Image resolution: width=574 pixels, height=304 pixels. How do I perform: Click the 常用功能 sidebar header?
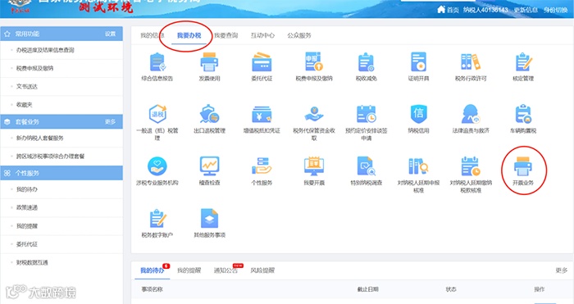pyautogui.click(x=61, y=34)
